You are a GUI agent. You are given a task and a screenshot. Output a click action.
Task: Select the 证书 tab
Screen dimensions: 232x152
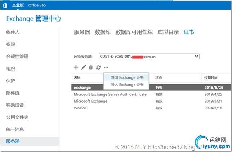coord(189,32)
